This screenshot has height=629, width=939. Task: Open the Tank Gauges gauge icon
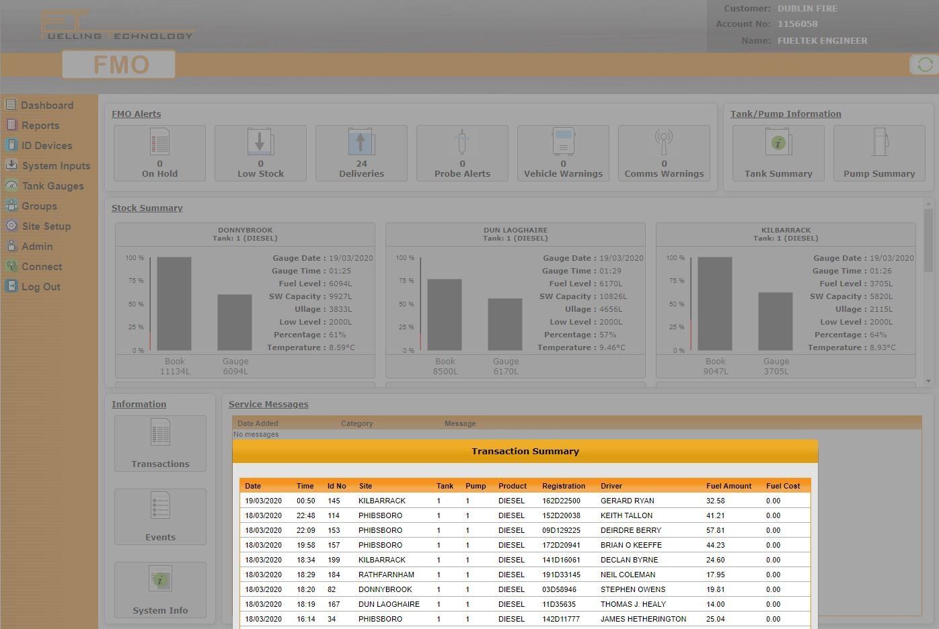10,185
